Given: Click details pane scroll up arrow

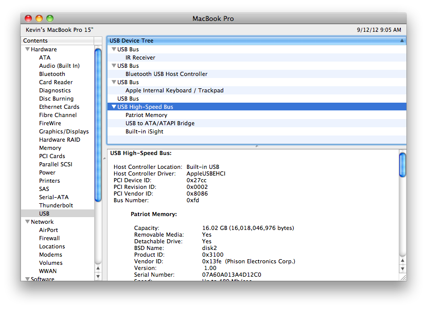Looking at the screenshot, I should click(x=402, y=260).
